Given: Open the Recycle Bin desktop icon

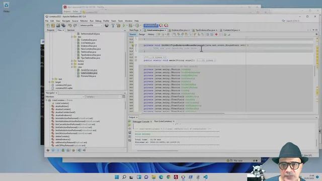Looking at the screenshot, I should click(6, 7).
